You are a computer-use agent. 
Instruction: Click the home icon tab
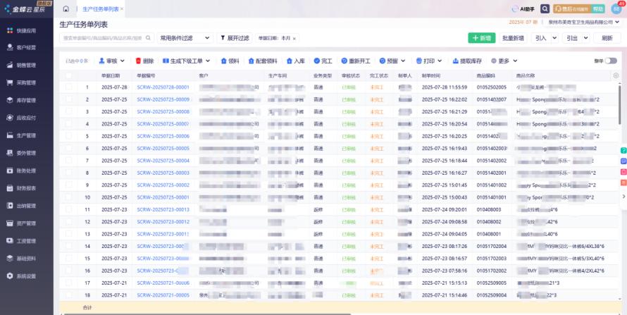point(66,9)
